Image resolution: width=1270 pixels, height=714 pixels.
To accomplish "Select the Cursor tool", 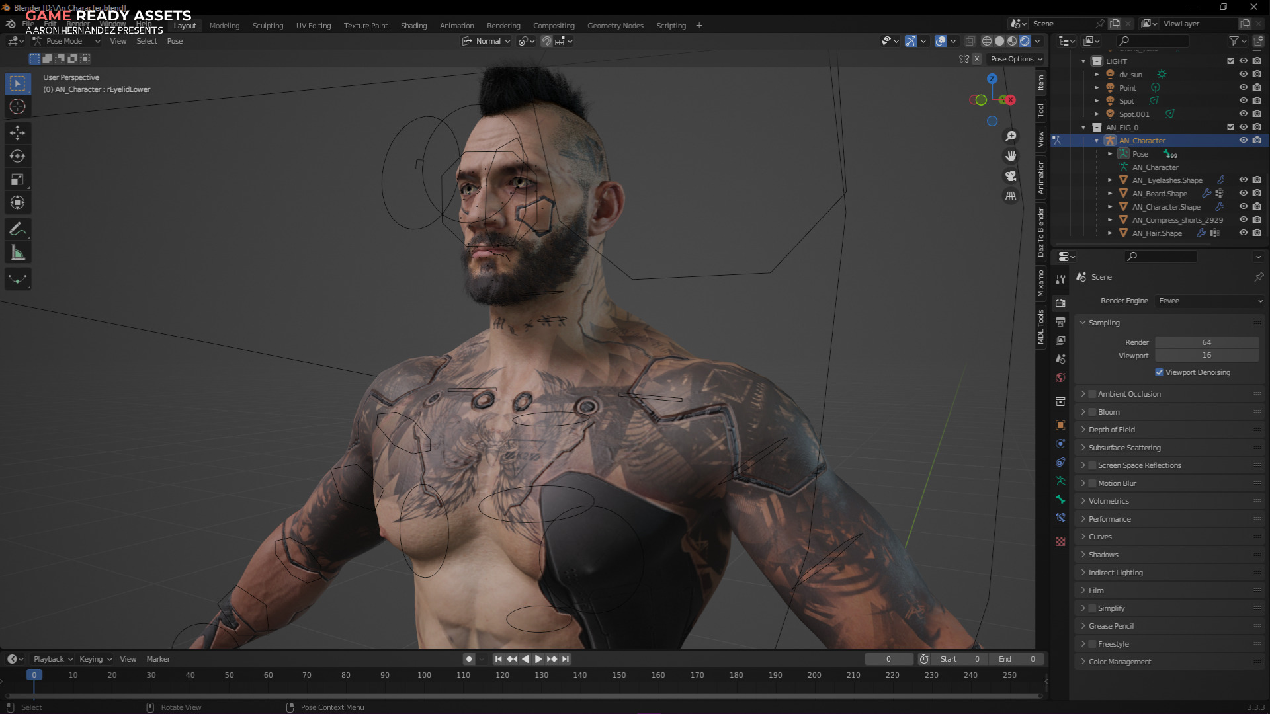I will point(18,106).
